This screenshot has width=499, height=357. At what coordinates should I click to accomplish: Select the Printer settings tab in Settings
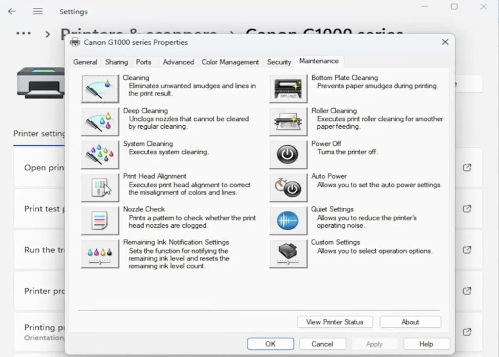pos(39,134)
